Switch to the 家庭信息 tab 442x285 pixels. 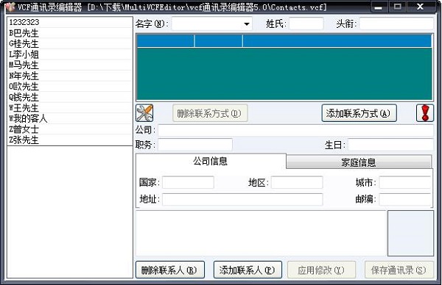pos(359,162)
